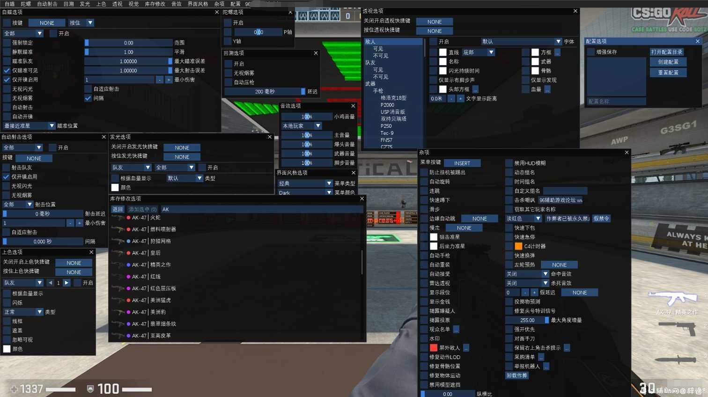This screenshot has width=708, height=397.
Task: Open the orange C4计时器 color swatch
Action: tap(518, 246)
